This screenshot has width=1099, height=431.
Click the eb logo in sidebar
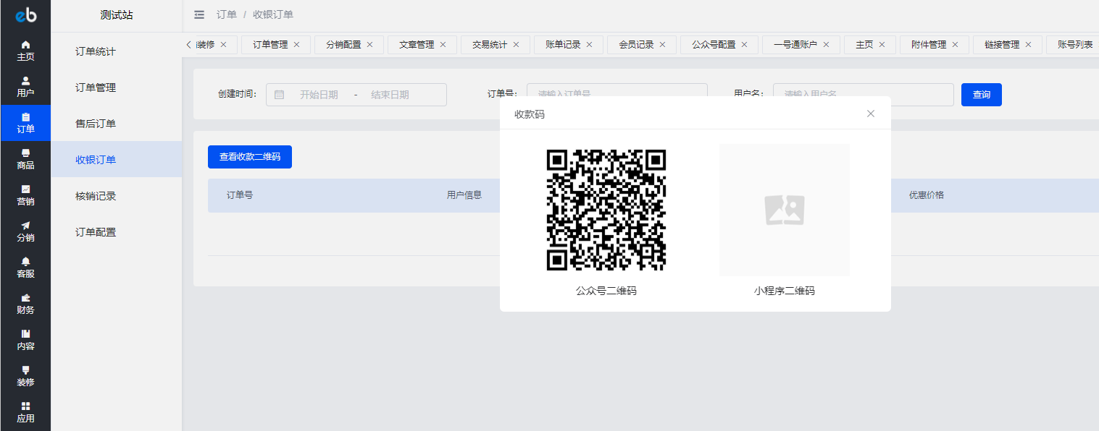click(25, 15)
